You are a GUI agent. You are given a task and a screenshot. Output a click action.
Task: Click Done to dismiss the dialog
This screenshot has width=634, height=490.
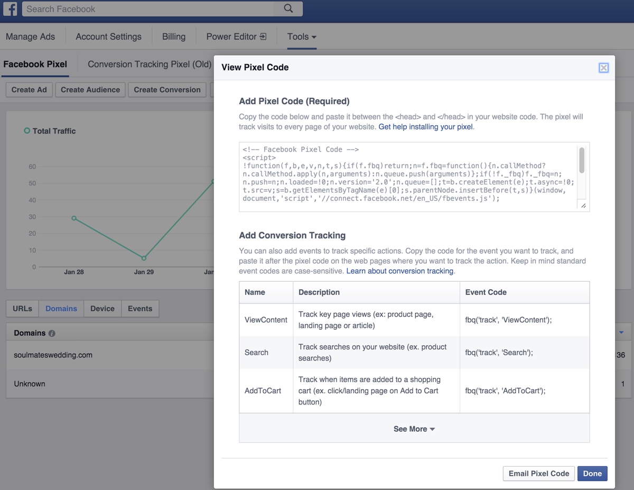coord(592,474)
